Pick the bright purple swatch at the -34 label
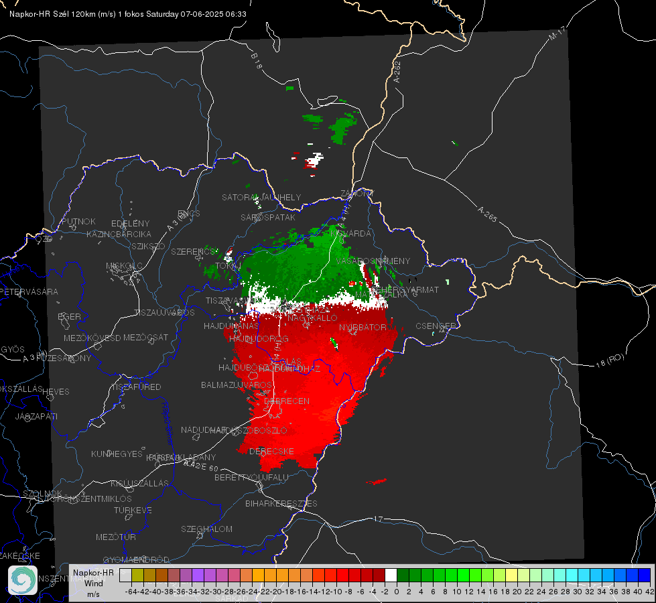 (x=198, y=575)
